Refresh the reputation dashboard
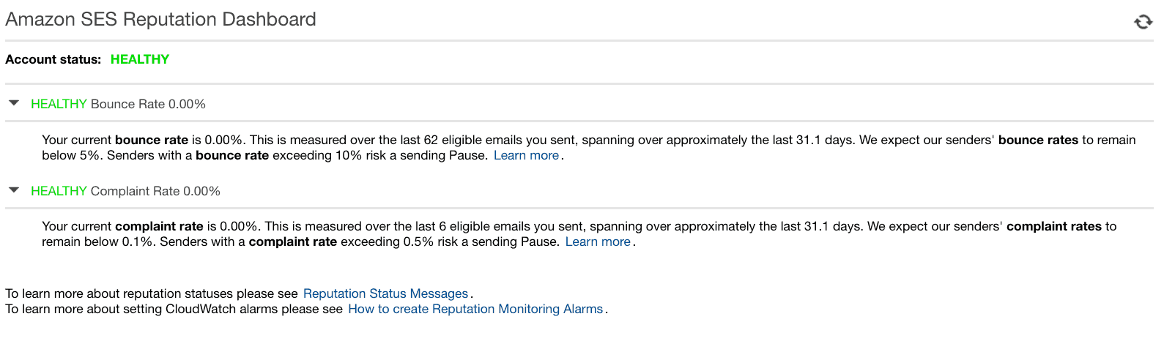The height and width of the screenshot is (341, 1164). [x=1143, y=22]
